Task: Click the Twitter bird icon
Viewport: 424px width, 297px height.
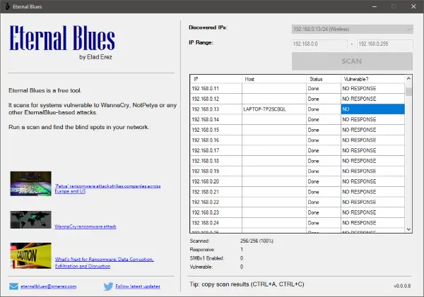Action: [108, 286]
